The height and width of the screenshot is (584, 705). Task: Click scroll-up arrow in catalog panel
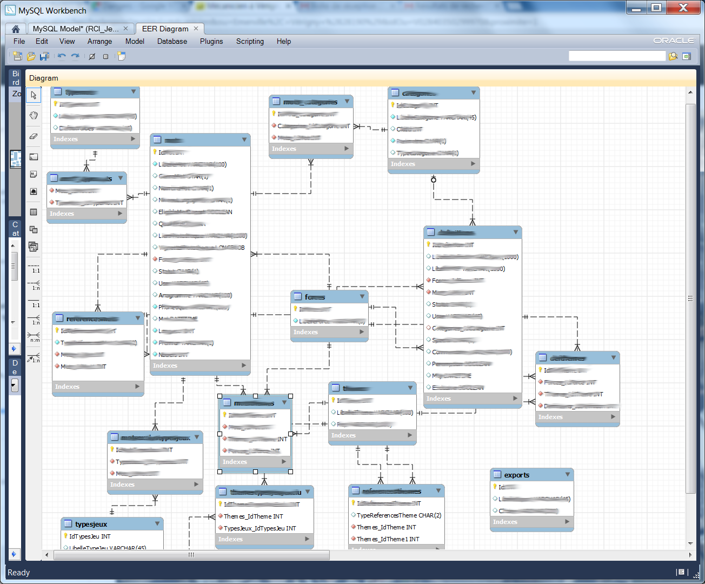[14, 245]
